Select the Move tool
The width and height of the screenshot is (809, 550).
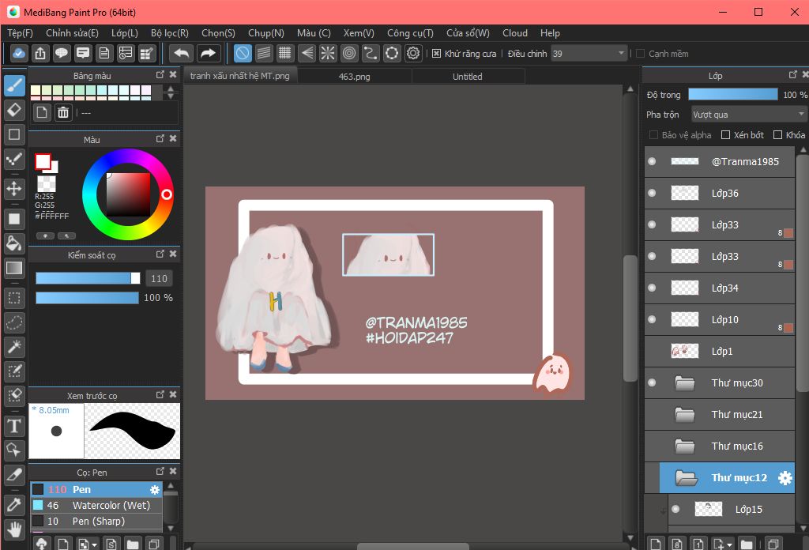[x=14, y=189]
